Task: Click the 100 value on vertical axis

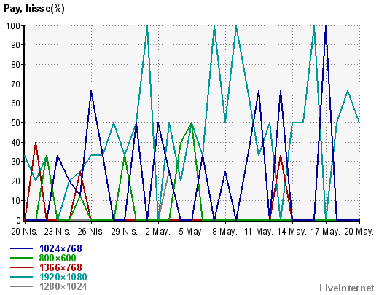Action: [x=13, y=25]
